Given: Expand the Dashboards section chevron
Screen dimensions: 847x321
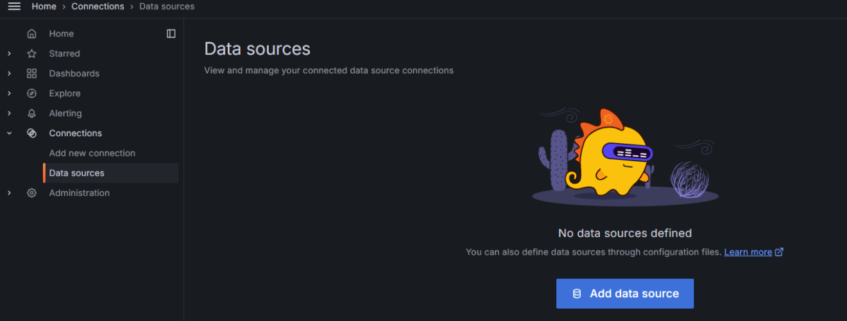Looking at the screenshot, I should coord(9,74).
